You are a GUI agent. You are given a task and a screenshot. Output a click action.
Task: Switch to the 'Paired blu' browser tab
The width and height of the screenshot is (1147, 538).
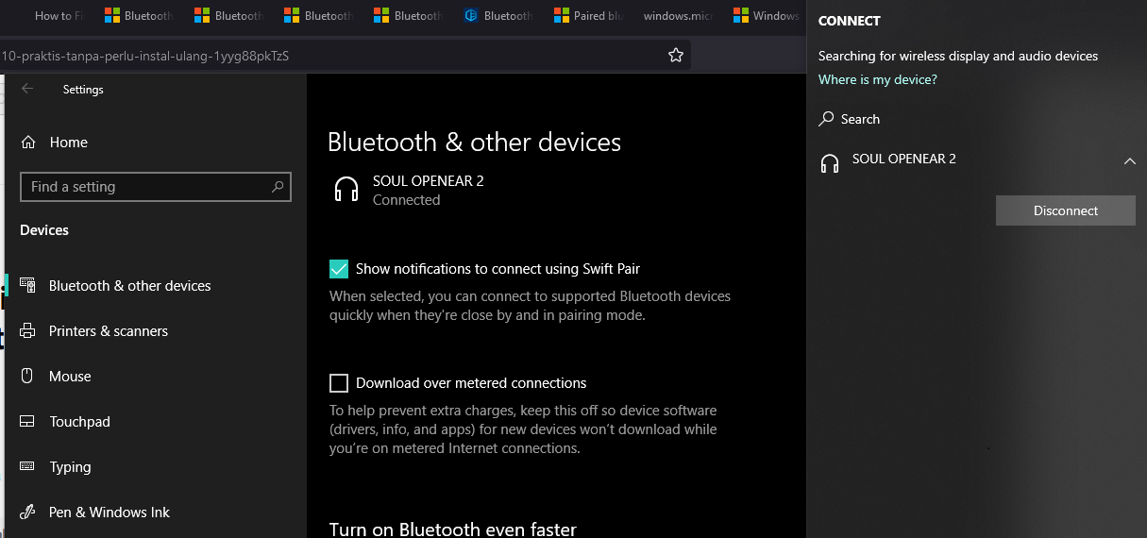pos(588,16)
